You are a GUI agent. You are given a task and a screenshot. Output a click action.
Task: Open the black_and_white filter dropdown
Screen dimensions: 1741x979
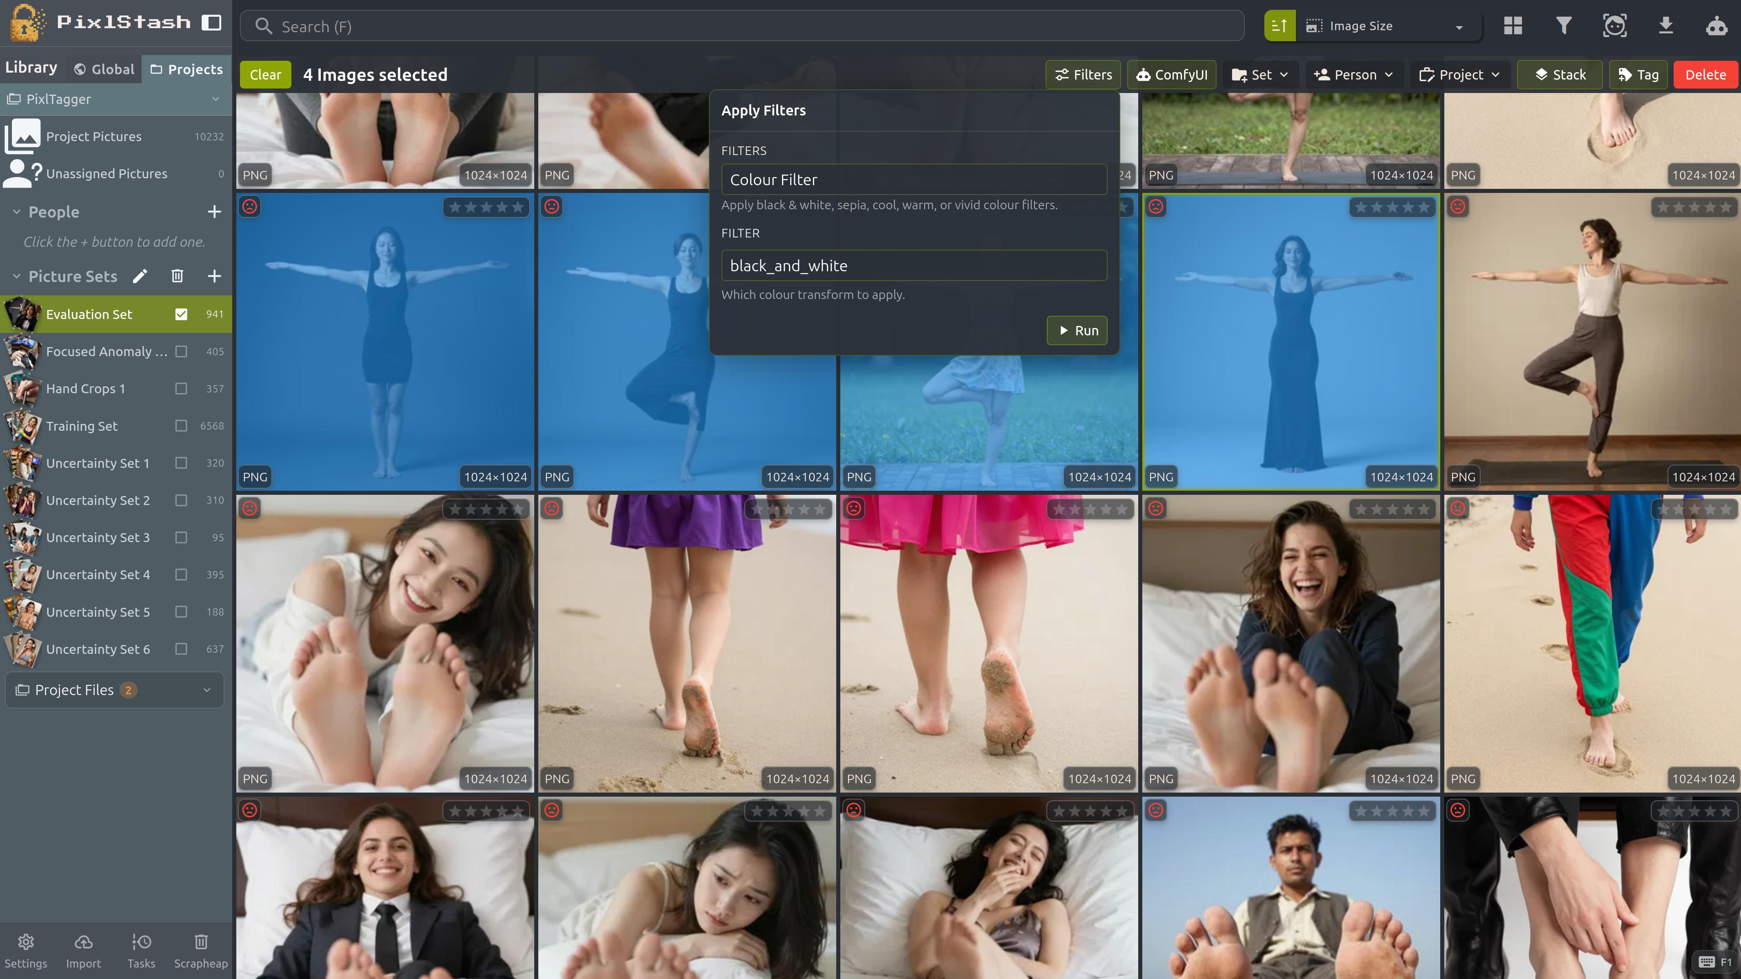(x=914, y=266)
